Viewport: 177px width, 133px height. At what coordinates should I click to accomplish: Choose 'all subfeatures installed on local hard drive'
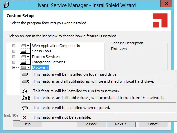(x=98, y=81)
